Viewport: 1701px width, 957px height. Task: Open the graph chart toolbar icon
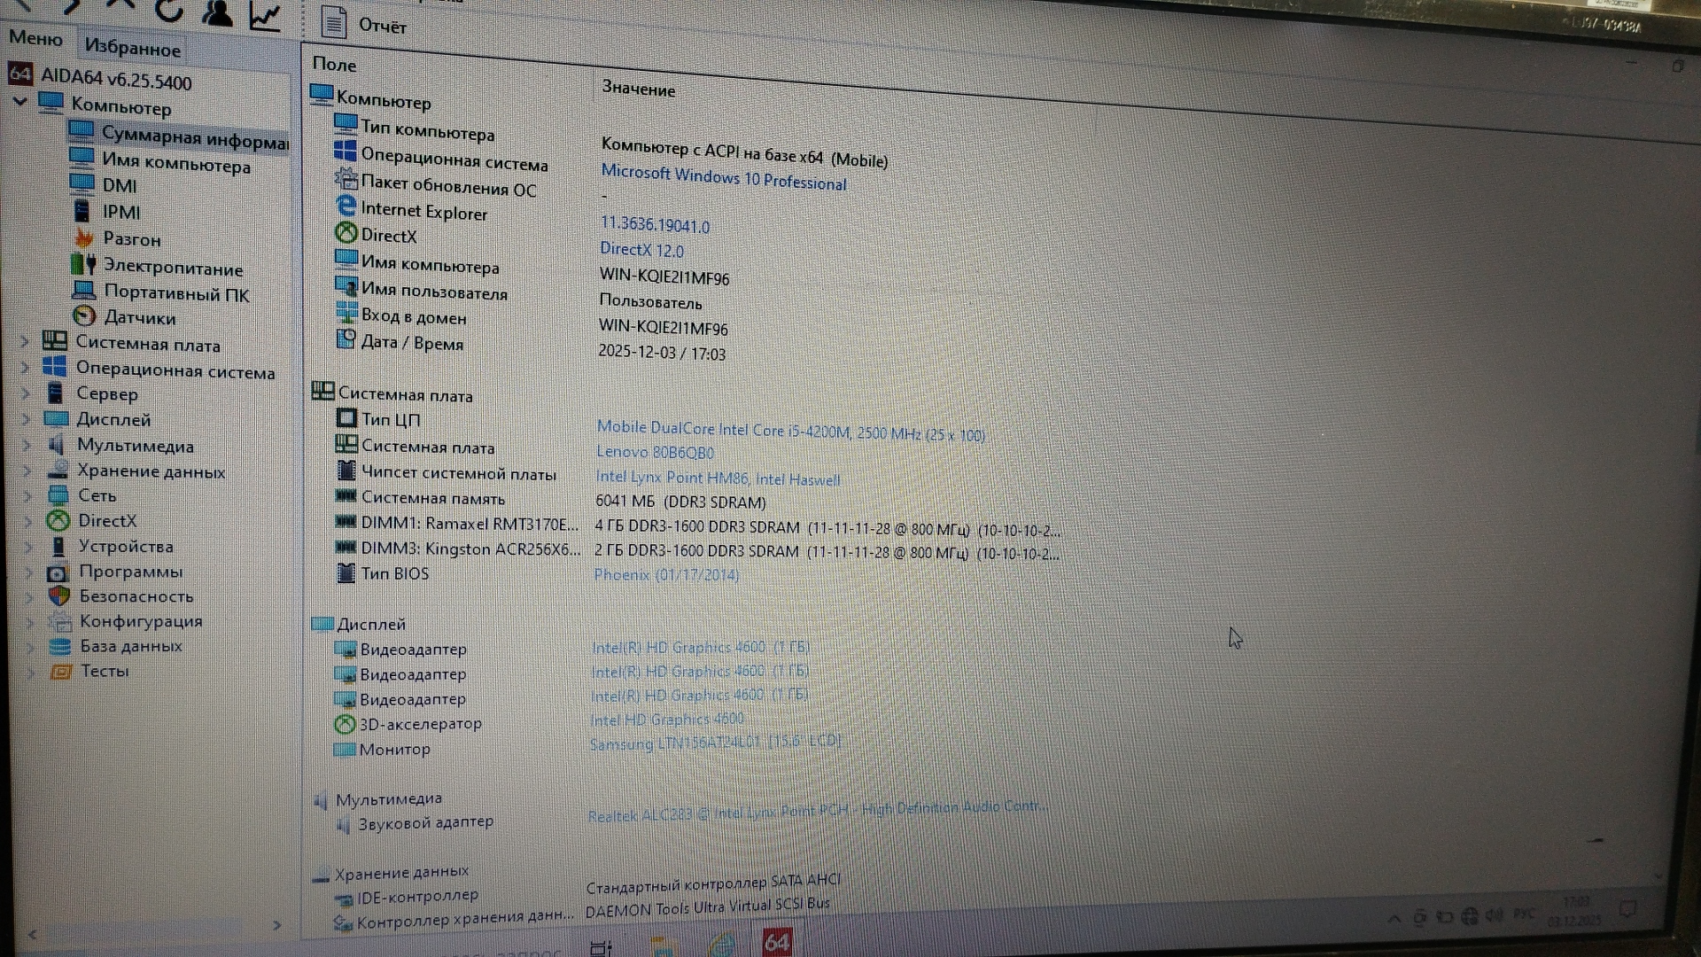(265, 15)
